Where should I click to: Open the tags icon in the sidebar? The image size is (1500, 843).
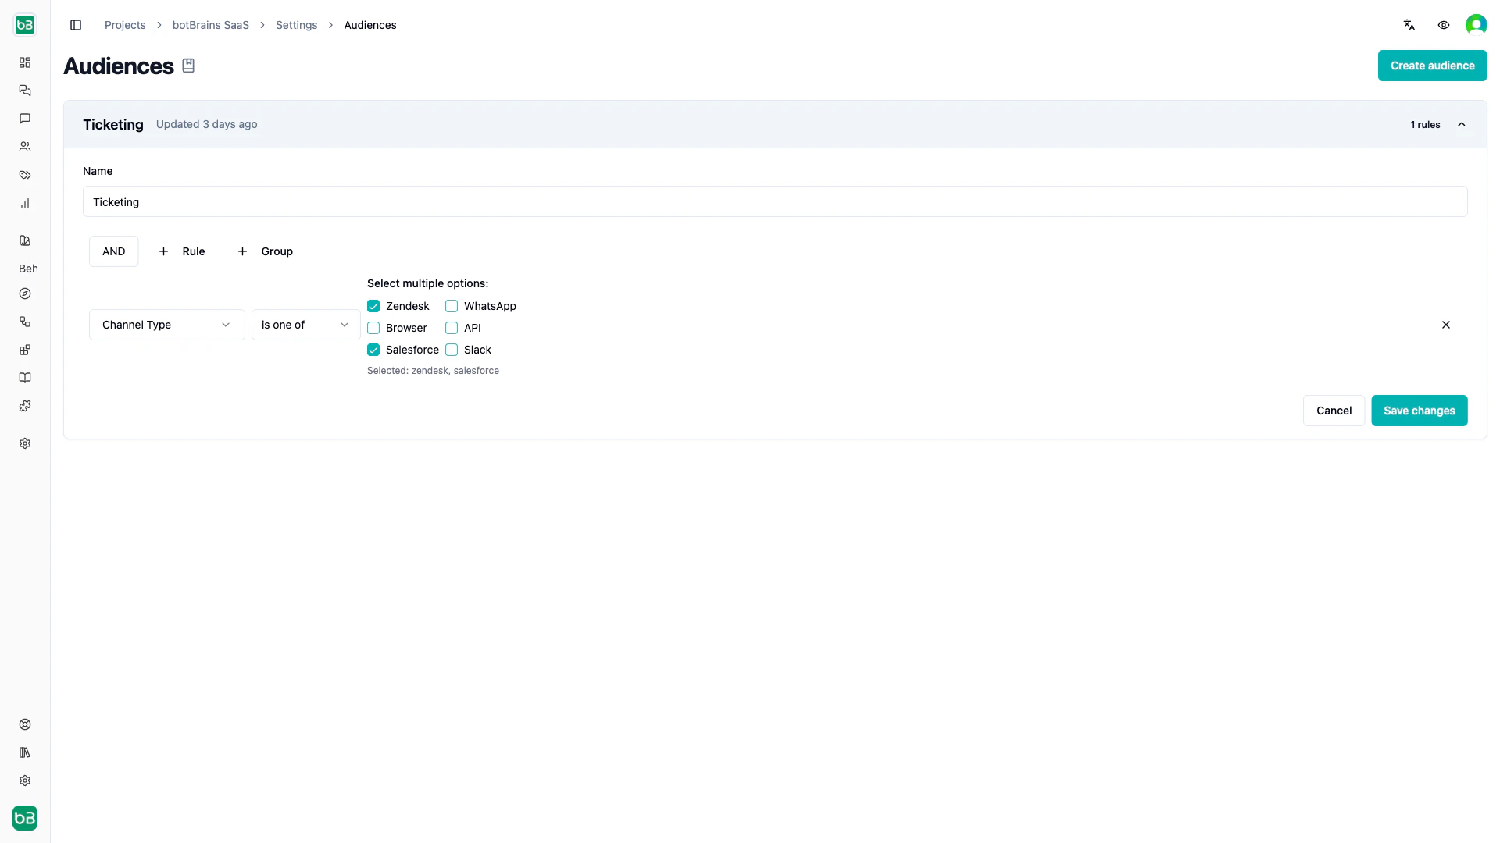25,175
